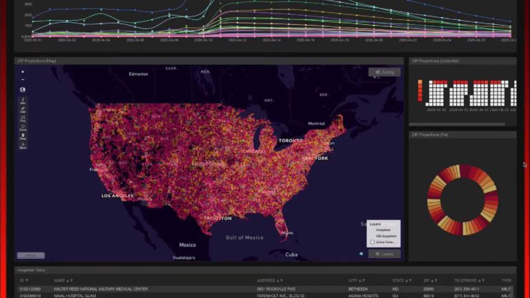Select the Polygon draw tool
Image resolution: width=530 pixels, height=298 pixels.
click(23, 118)
